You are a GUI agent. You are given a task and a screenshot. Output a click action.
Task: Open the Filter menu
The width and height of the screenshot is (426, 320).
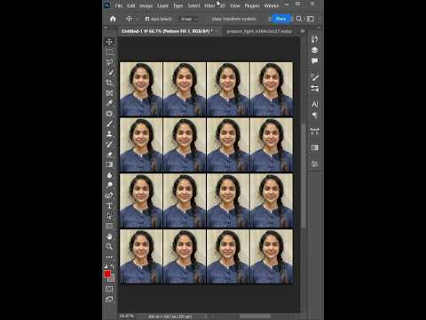pos(209,5)
